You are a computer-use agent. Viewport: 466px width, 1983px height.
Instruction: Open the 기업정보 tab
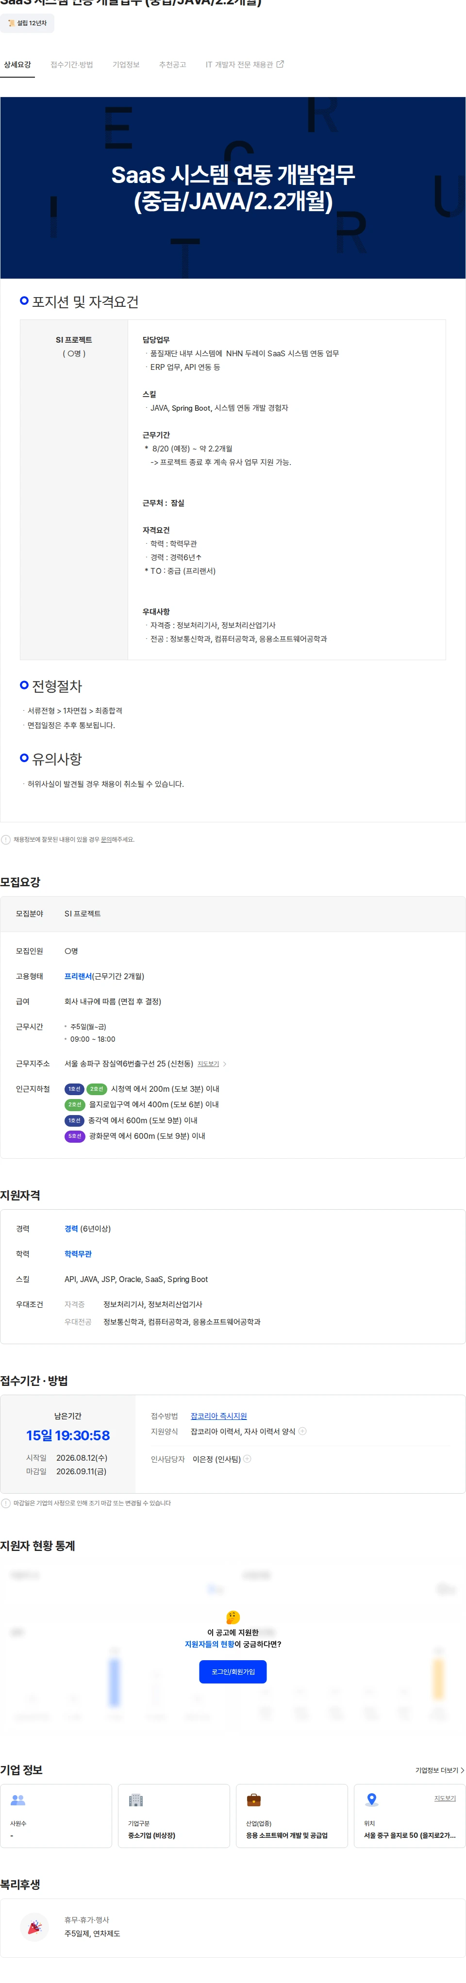126,65
